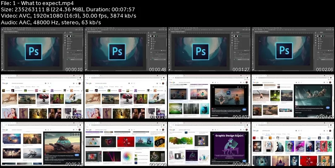This screenshot has width=335, height=168.
Task: Click the Google logo in the 00:07:18 frame
Action: 256,130
